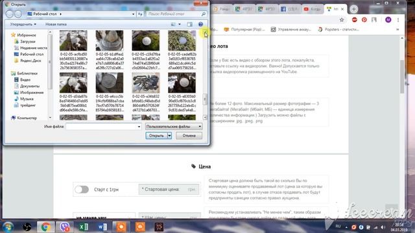The height and width of the screenshot is (233, 415).
Task: Click the Имя файла input box
Action: (x=101, y=127)
